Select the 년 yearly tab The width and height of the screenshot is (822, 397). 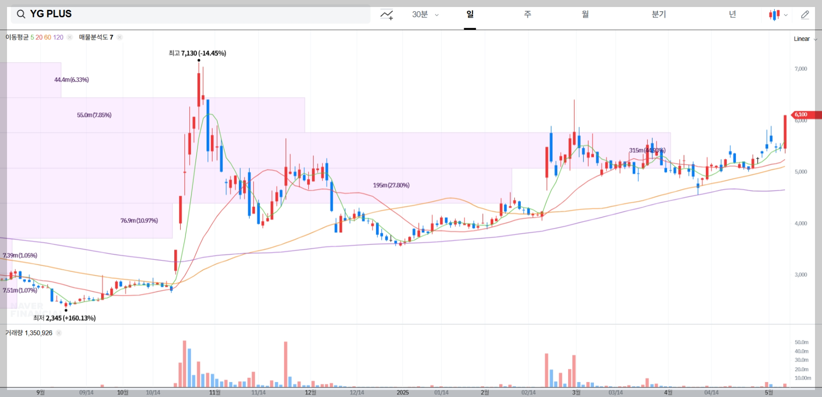[732, 15]
